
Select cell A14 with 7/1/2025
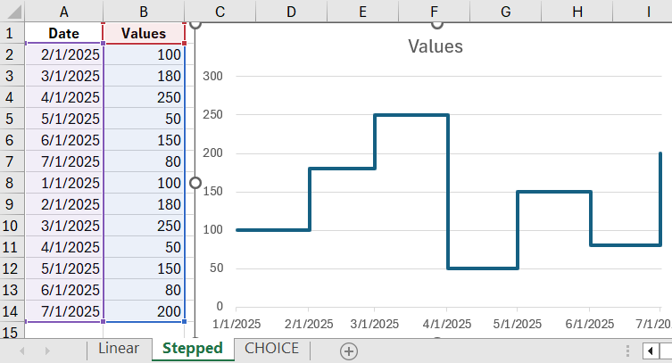point(64,311)
